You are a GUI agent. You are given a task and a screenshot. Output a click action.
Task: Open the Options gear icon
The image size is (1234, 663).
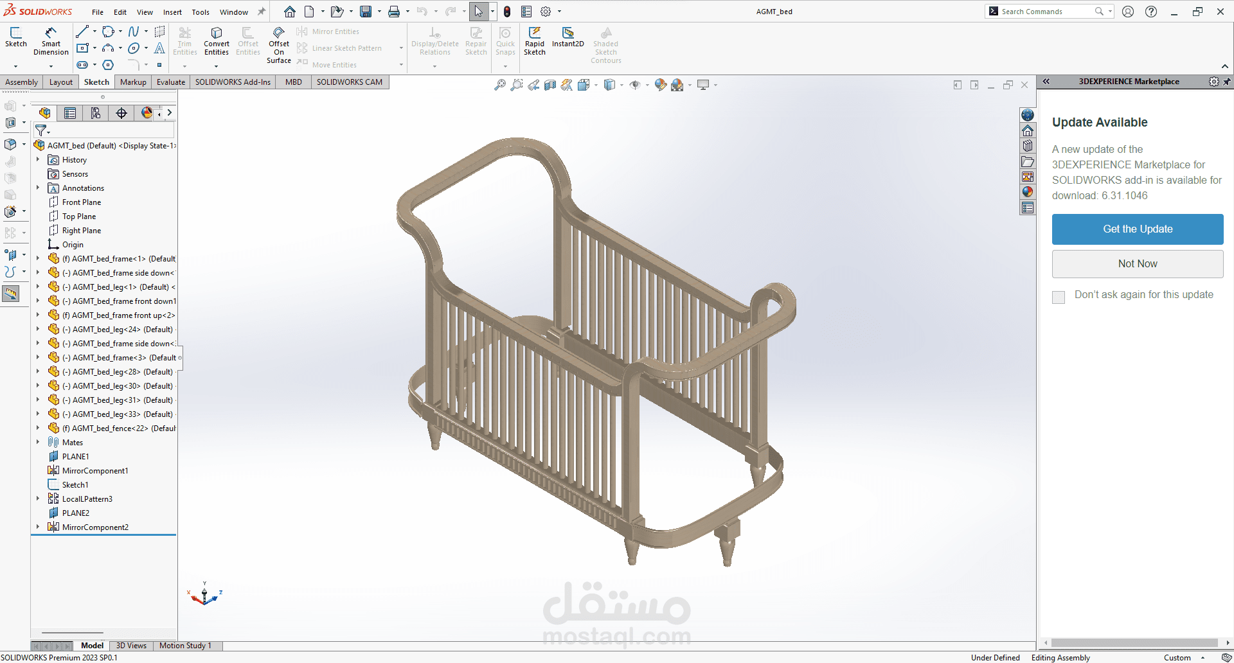pos(546,12)
